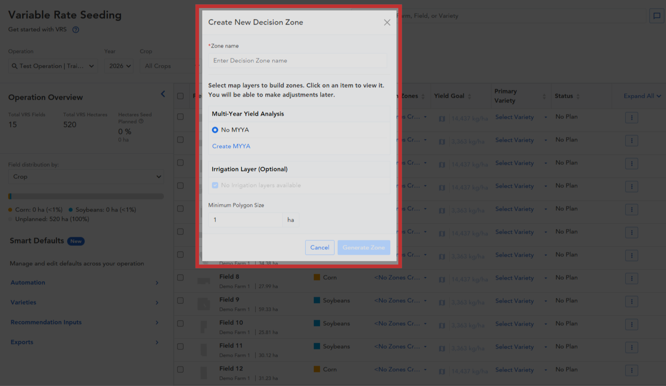Viewport: 666px width, 386px height.
Task: Click the Generate Zone button
Action: tap(363, 247)
